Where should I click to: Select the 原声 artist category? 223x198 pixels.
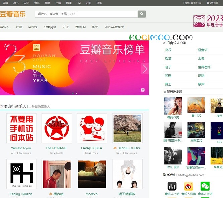201,84
